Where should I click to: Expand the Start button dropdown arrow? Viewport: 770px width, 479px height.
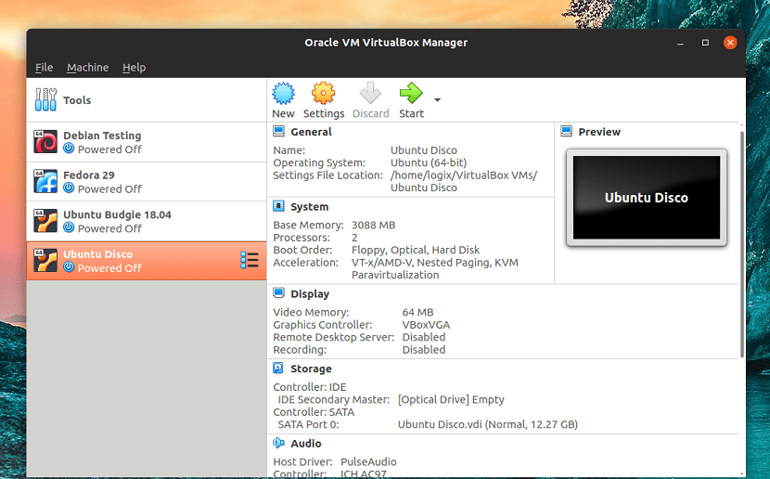click(x=437, y=100)
